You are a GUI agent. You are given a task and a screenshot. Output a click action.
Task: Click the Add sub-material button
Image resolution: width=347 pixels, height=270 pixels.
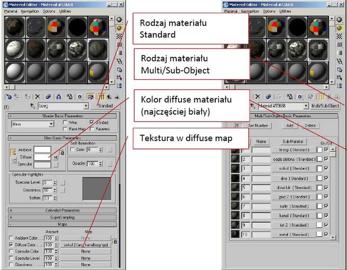[x=290, y=125]
